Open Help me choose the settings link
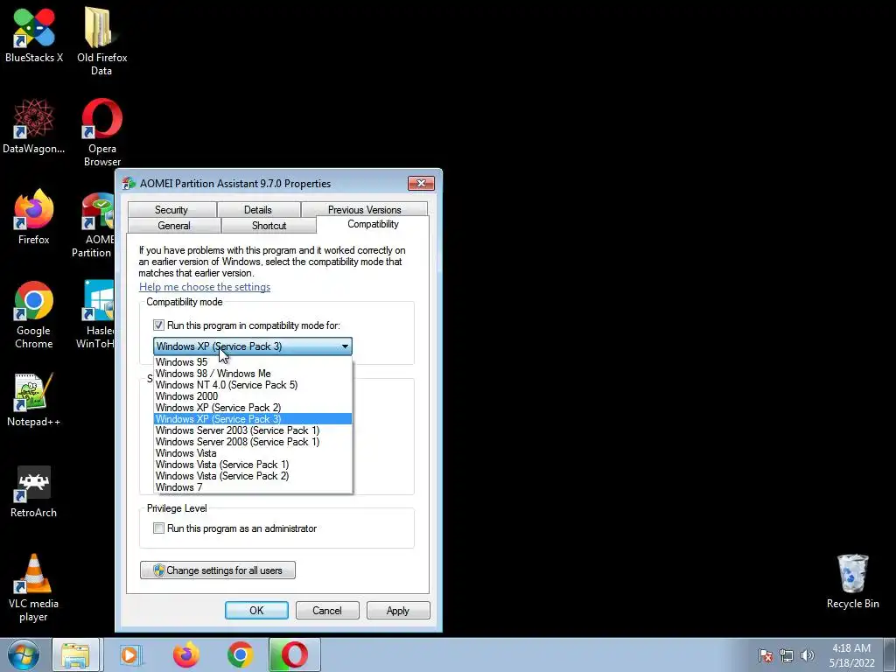Viewport: 896px width, 672px height. coord(205,287)
